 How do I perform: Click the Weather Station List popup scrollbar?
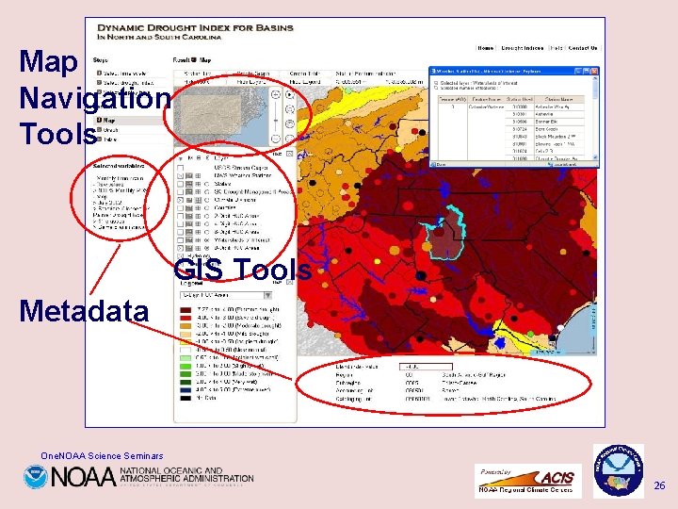(x=595, y=119)
